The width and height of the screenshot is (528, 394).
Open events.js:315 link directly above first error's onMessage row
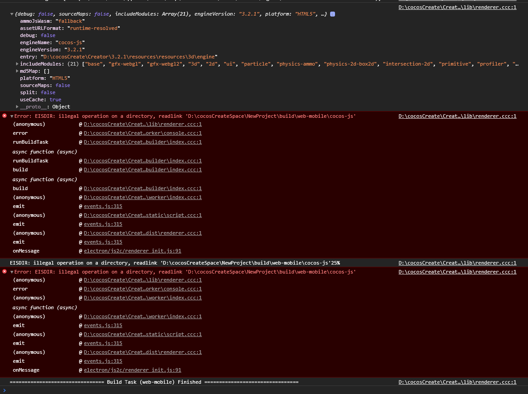click(103, 242)
